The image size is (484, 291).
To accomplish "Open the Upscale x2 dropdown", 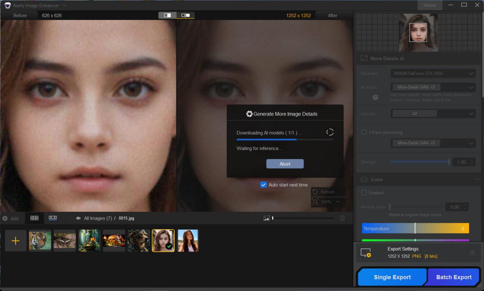I will pyautogui.click(x=433, y=114).
